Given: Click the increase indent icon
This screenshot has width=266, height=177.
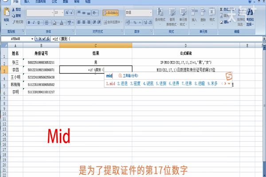Looking at the screenshot, I should coord(99,22).
